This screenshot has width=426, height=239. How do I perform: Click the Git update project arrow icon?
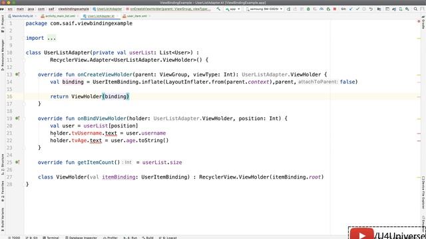click(x=351, y=9)
